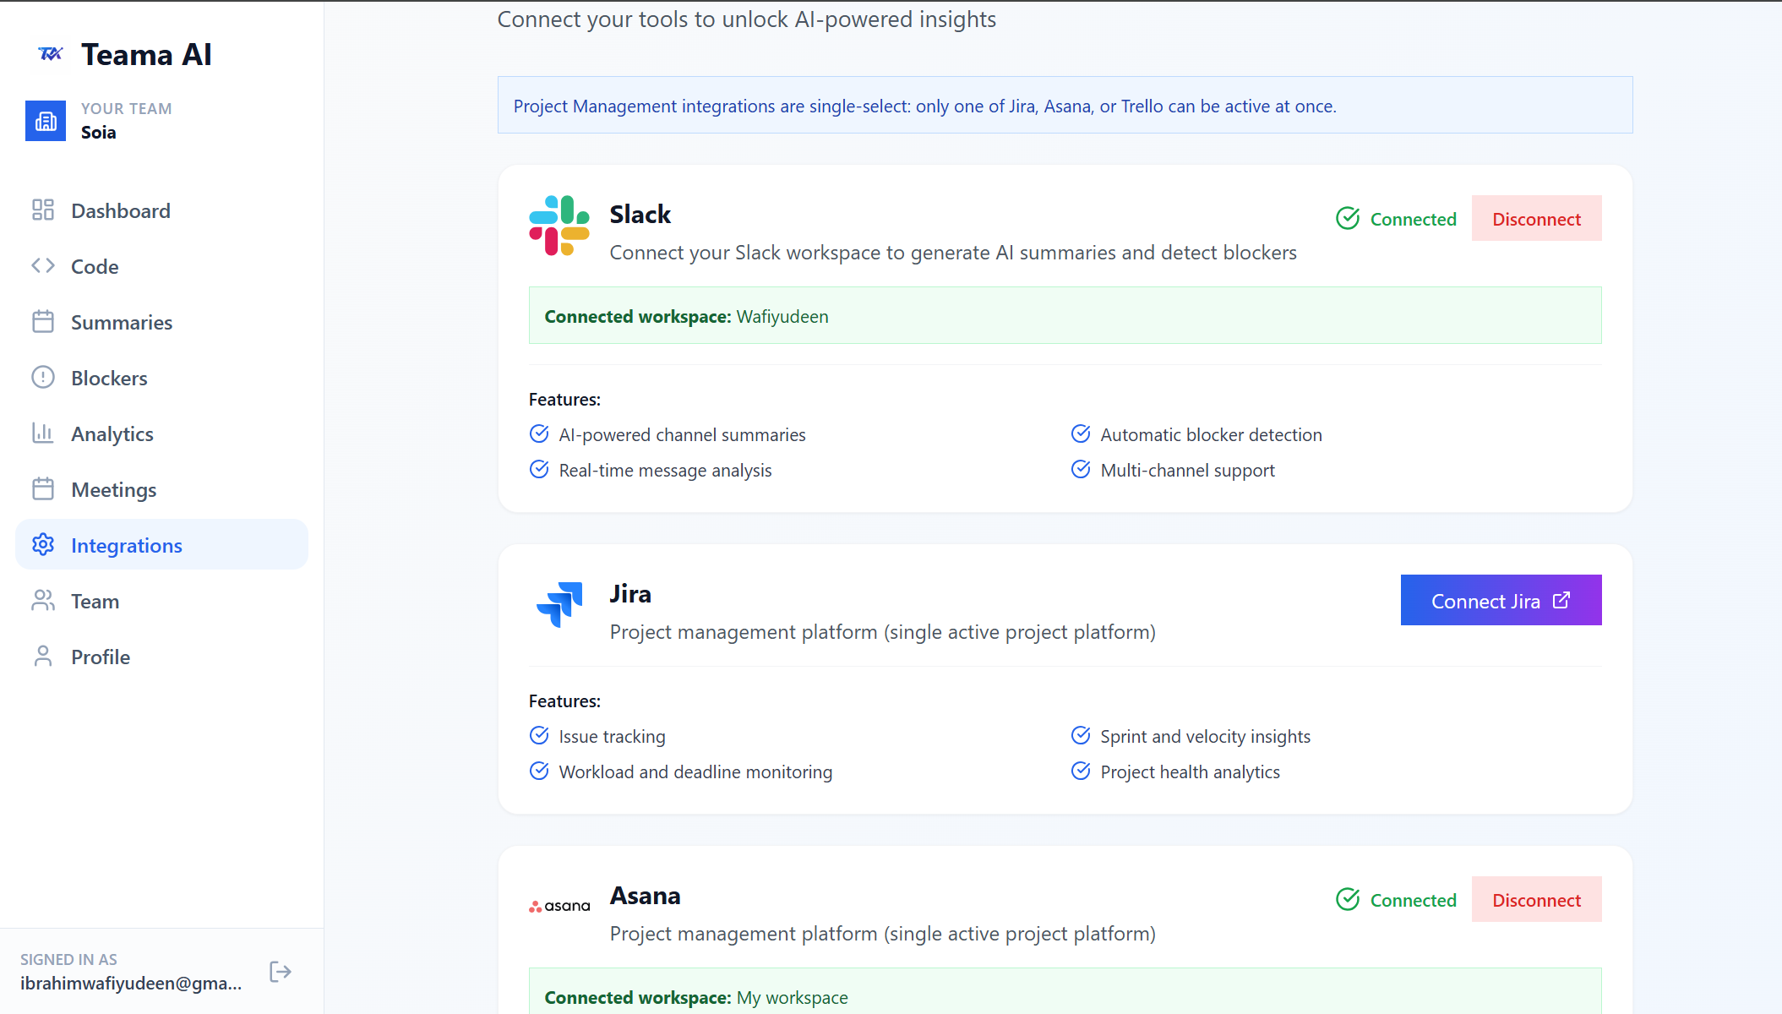
Task: Click the Blockers alert circle icon
Action: 43,378
